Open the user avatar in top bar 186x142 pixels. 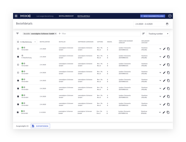[170, 16]
